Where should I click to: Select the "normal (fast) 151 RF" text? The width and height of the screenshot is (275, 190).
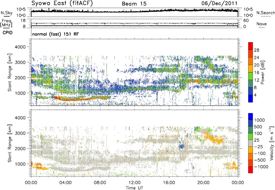55,34
